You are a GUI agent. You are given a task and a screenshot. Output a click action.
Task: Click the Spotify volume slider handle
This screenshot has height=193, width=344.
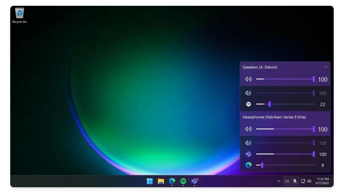(x=269, y=104)
